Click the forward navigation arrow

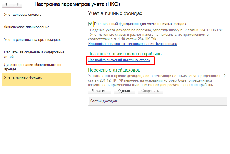(17, 4)
